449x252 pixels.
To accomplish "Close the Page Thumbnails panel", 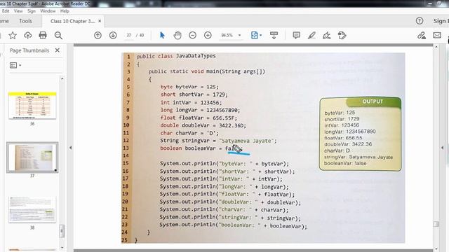I will tap(58, 50).
